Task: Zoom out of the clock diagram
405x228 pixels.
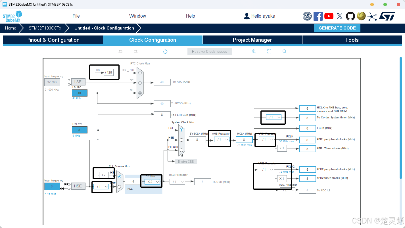Action: point(284,51)
